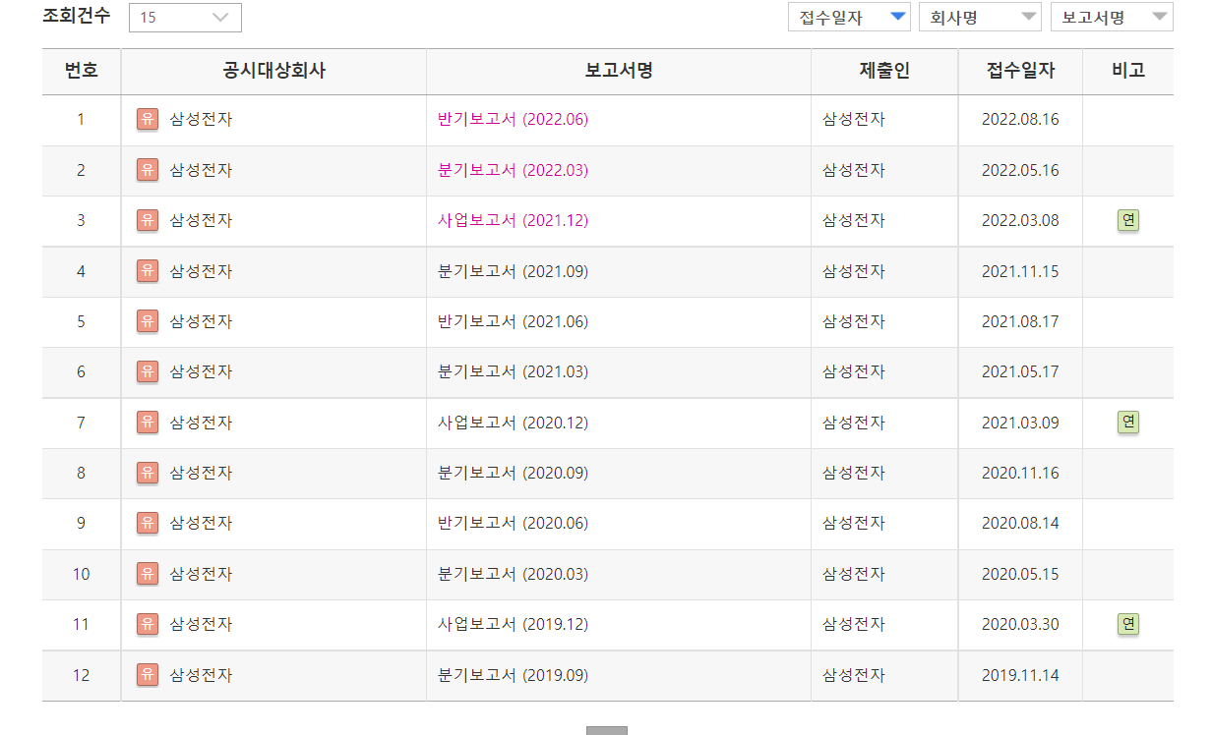This screenshot has width=1212, height=735.
Task: Click the 제출인 column header
Action: tap(884, 71)
